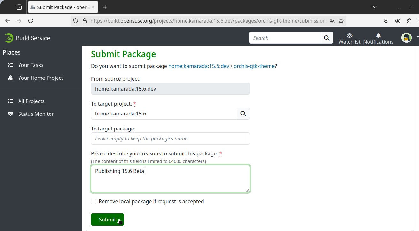Open the Watchlist eye icon
The width and height of the screenshot is (419, 231).
(x=349, y=35)
